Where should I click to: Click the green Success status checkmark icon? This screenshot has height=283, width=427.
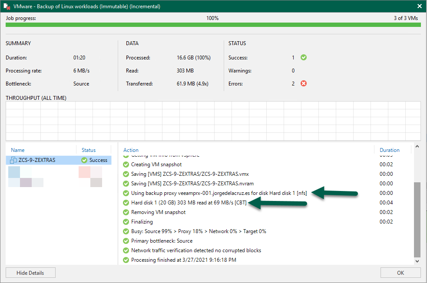pyautogui.click(x=303, y=57)
